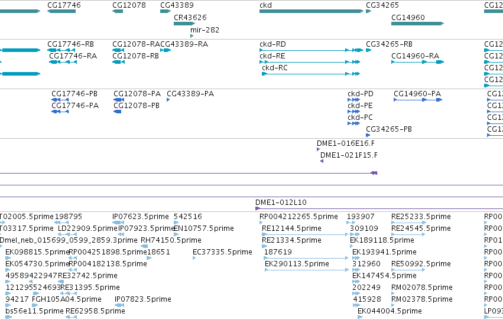Select the RE21334.5prime EST label
This screenshot has height=320, width=503.
(291, 240)
